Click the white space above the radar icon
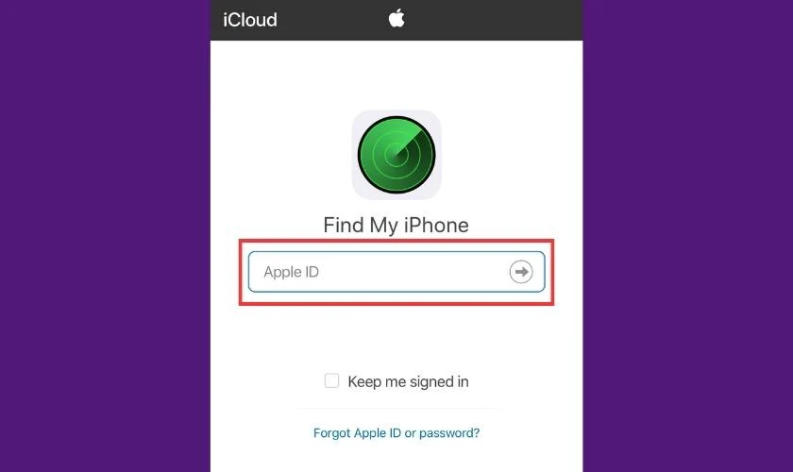The width and height of the screenshot is (793, 472). [x=396, y=75]
